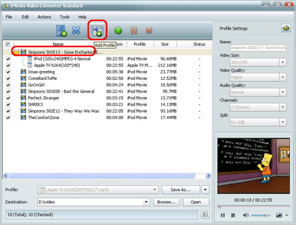296x225 pixels.
Task: Sort the list by the Status column header
Action: [200, 44]
